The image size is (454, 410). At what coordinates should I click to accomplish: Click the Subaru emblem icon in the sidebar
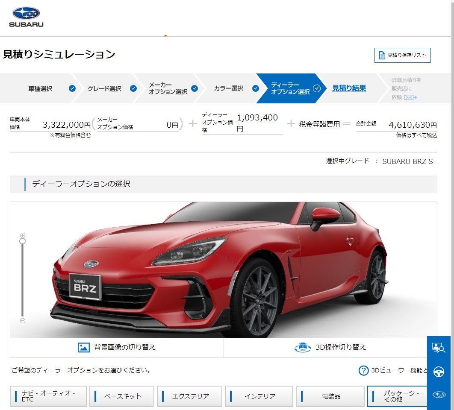[439, 395]
